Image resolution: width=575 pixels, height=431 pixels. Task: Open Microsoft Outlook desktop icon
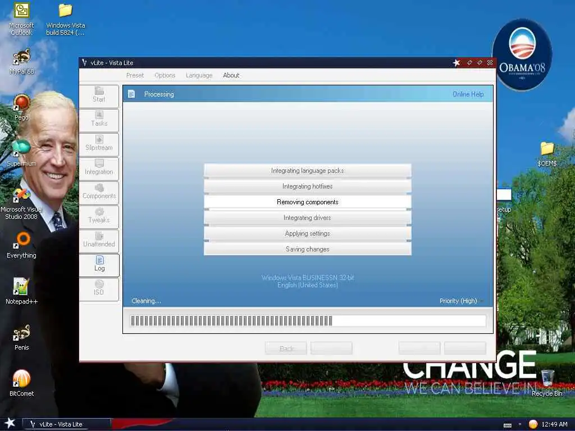21,20
